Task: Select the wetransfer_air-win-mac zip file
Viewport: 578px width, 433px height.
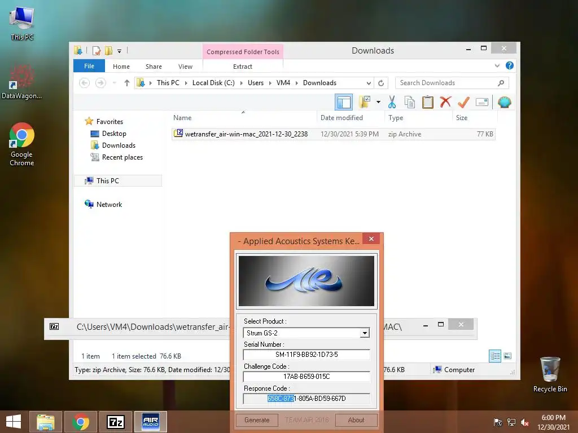Action: tap(333, 134)
